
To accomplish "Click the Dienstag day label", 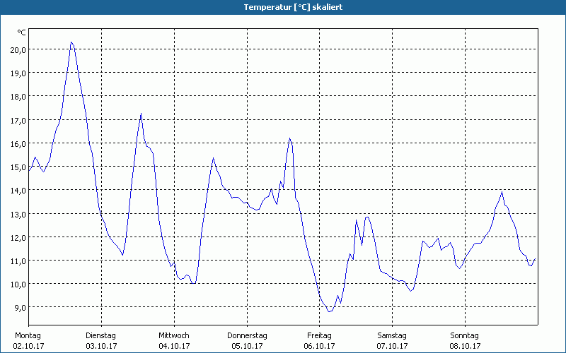I will (100, 335).
